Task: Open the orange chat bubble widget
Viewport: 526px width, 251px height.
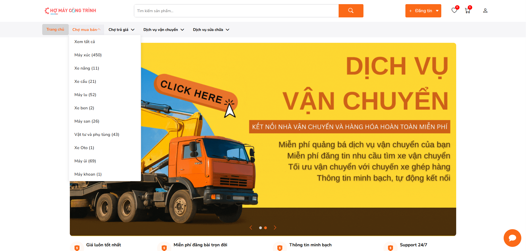Action: pyautogui.click(x=512, y=238)
